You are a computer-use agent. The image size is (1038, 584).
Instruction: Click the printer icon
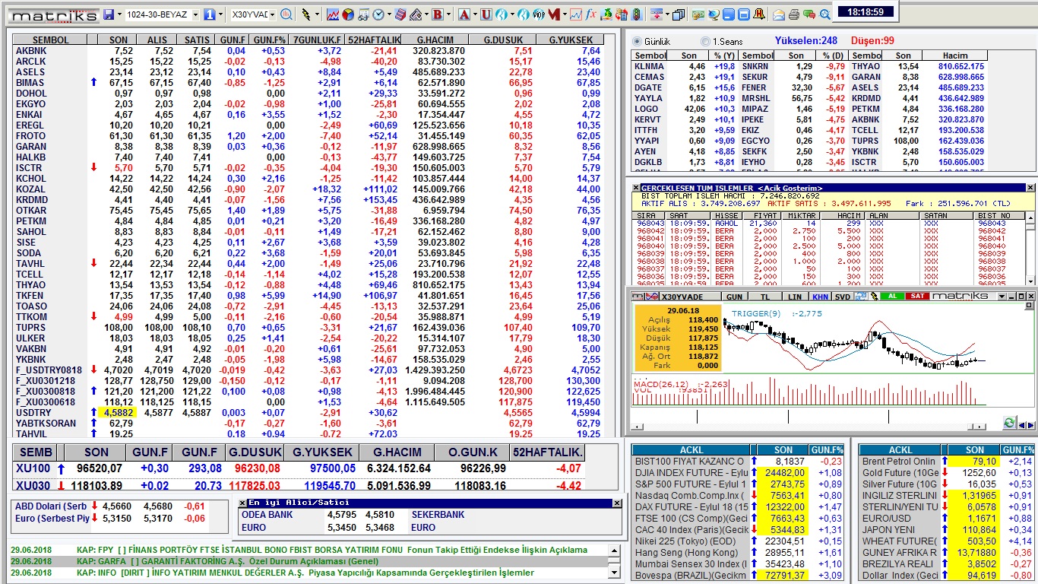[x=794, y=14]
